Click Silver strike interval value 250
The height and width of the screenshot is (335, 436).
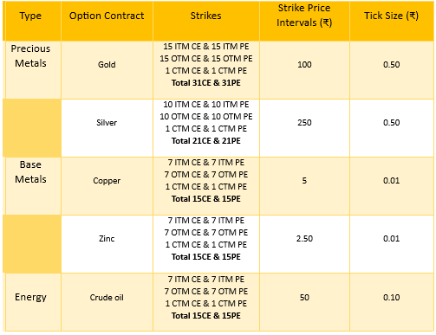304,123
